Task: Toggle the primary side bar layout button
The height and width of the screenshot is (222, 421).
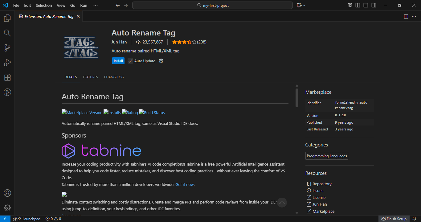Action: (358, 5)
